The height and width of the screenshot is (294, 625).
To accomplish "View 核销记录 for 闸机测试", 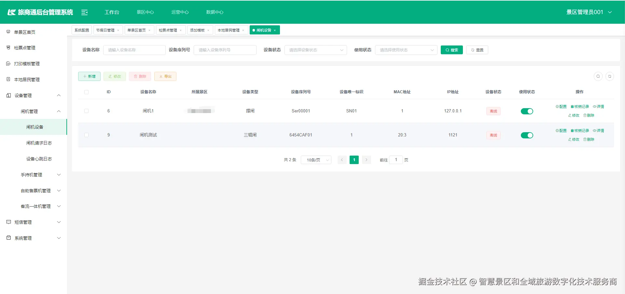I will pyautogui.click(x=580, y=130).
